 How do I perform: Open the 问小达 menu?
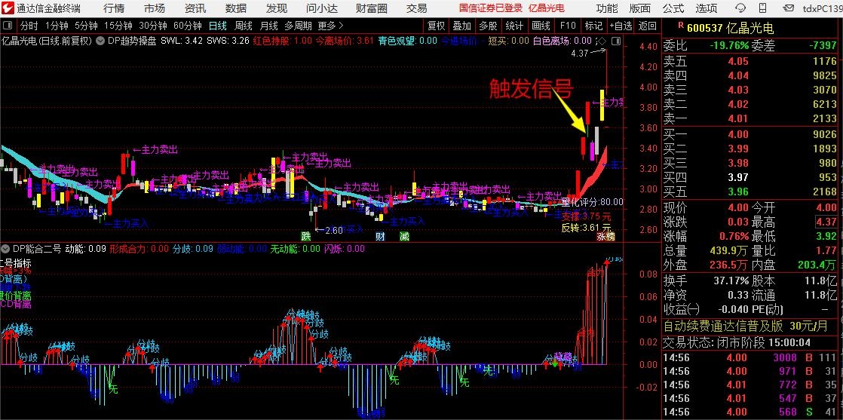pyautogui.click(x=322, y=8)
